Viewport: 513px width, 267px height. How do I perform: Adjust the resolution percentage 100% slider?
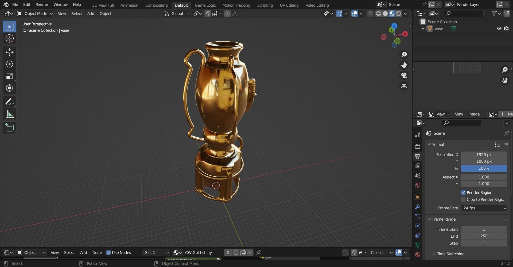(x=484, y=168)
